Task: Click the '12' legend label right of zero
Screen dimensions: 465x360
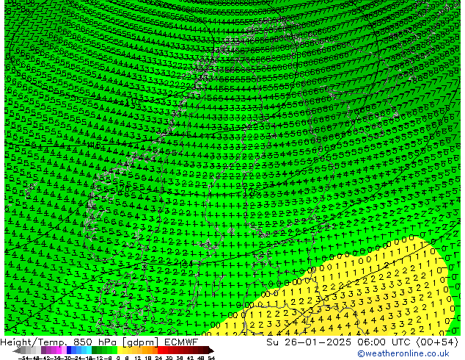Action: coord(138,359)
